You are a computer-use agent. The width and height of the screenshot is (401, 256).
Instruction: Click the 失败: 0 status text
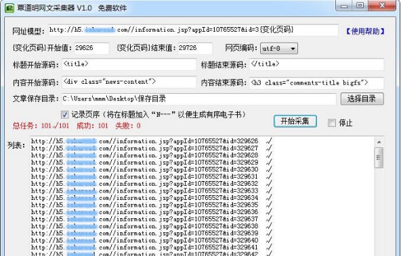(x=128, y=126)
